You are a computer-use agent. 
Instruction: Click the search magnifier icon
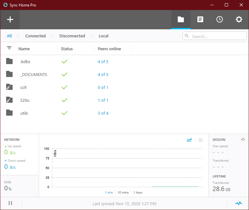(x=187, y=36)
